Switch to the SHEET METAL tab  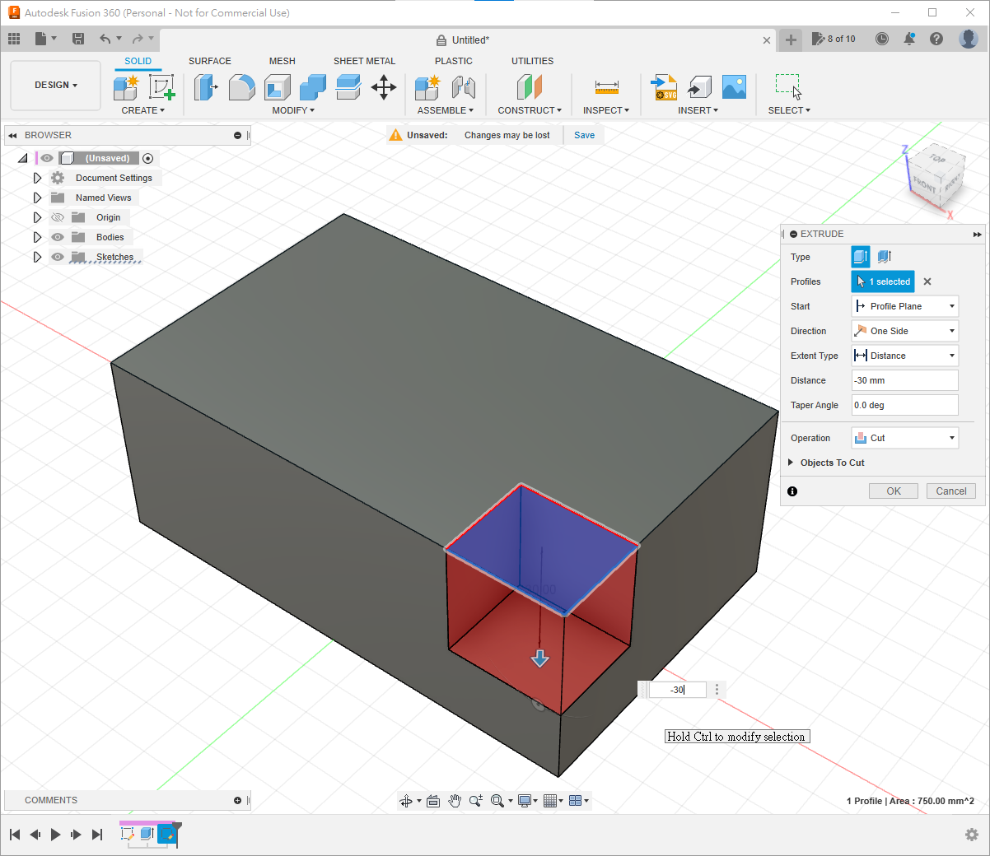[364, 61]
